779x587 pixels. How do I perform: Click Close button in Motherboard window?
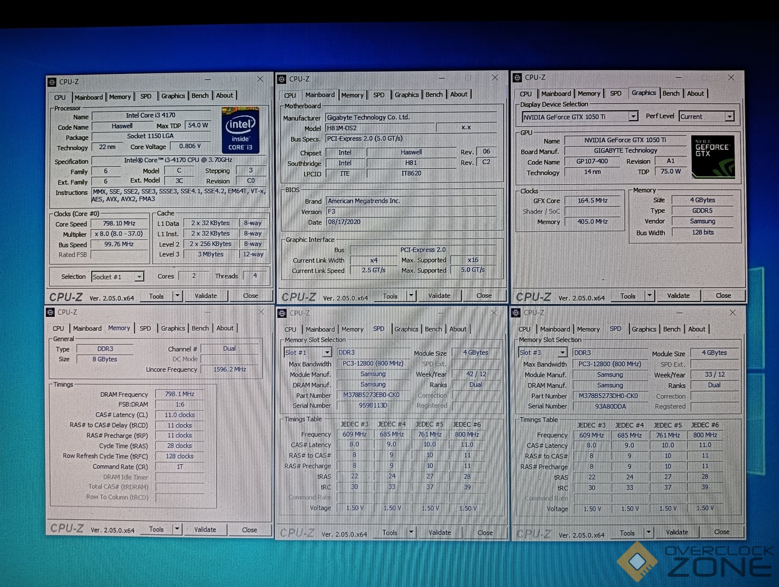484,295
